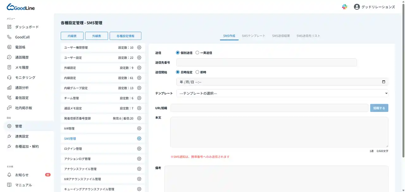
Task: Click the 通話分析 chart icon
Action: pos(9,88)
